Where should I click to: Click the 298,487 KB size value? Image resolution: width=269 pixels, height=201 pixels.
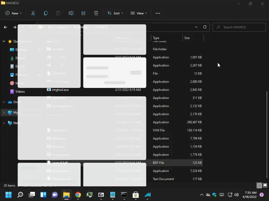coord(194,122)
